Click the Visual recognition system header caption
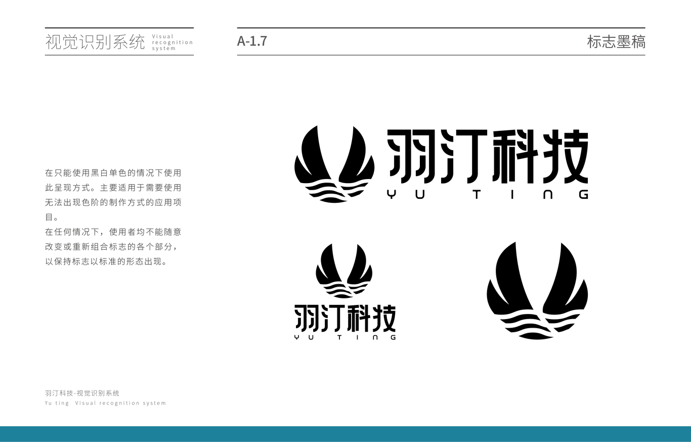Viewport: 691px width, 442px height. [x=172, y=42]
